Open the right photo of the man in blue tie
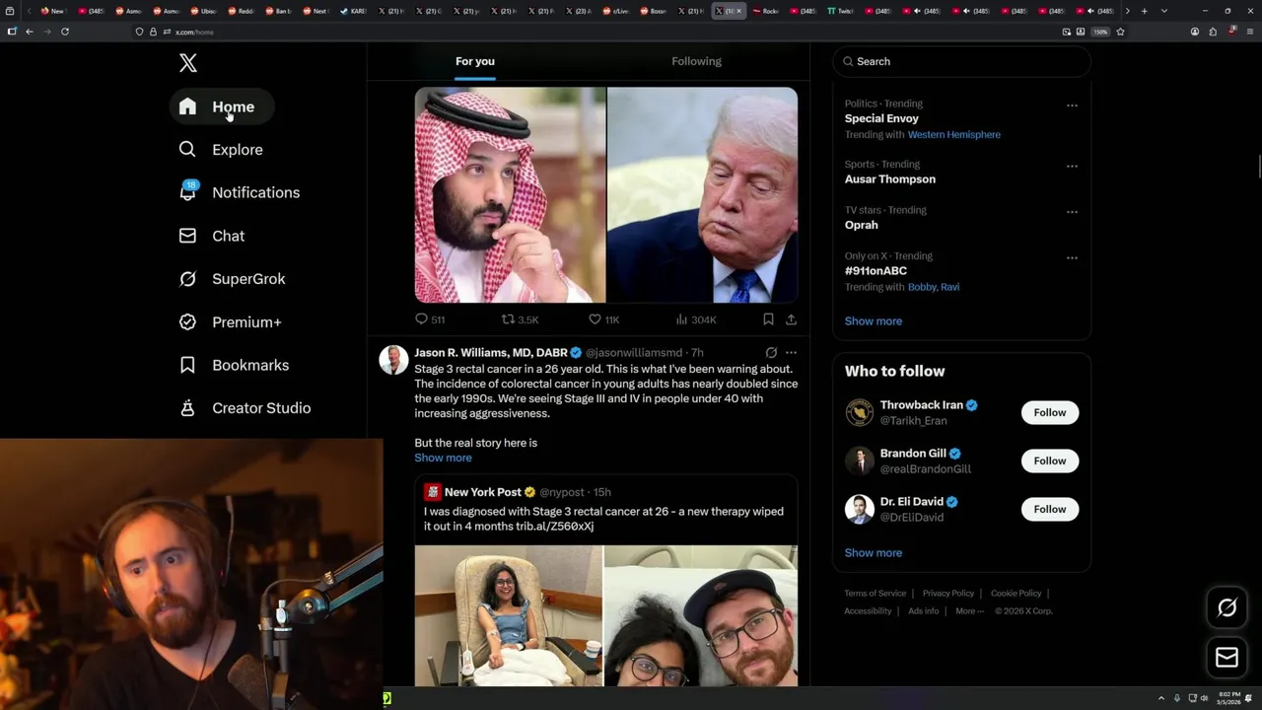Screen dimensions: 1262x710 (702, 195)
